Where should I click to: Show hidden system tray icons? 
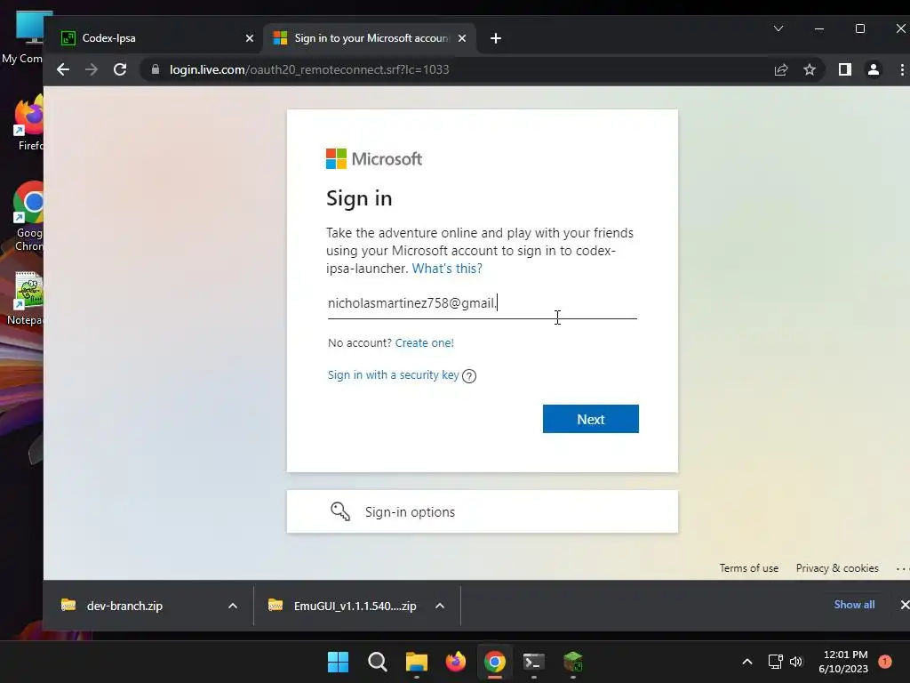click(746, 662)
